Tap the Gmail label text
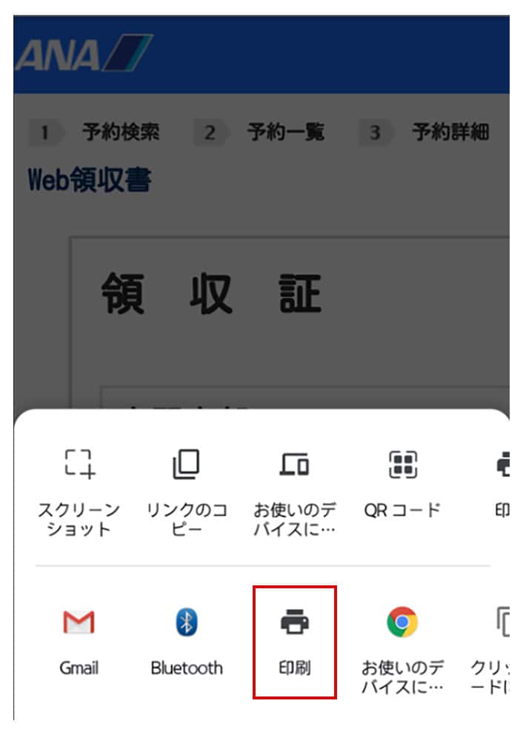Viewport: 523px width, 735px height. coord(79,668)
